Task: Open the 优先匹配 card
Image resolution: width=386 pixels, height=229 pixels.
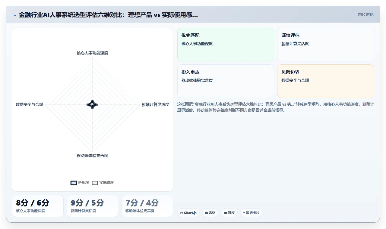Action: (x=226, y=45)
